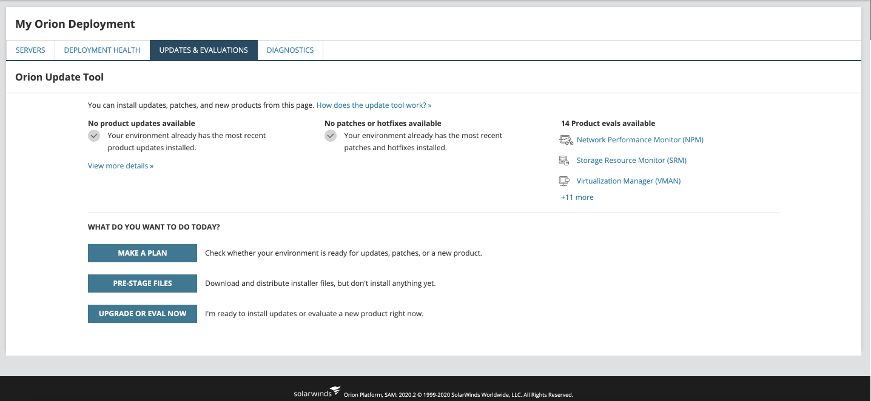Click the View more details link

pos(121,166)
